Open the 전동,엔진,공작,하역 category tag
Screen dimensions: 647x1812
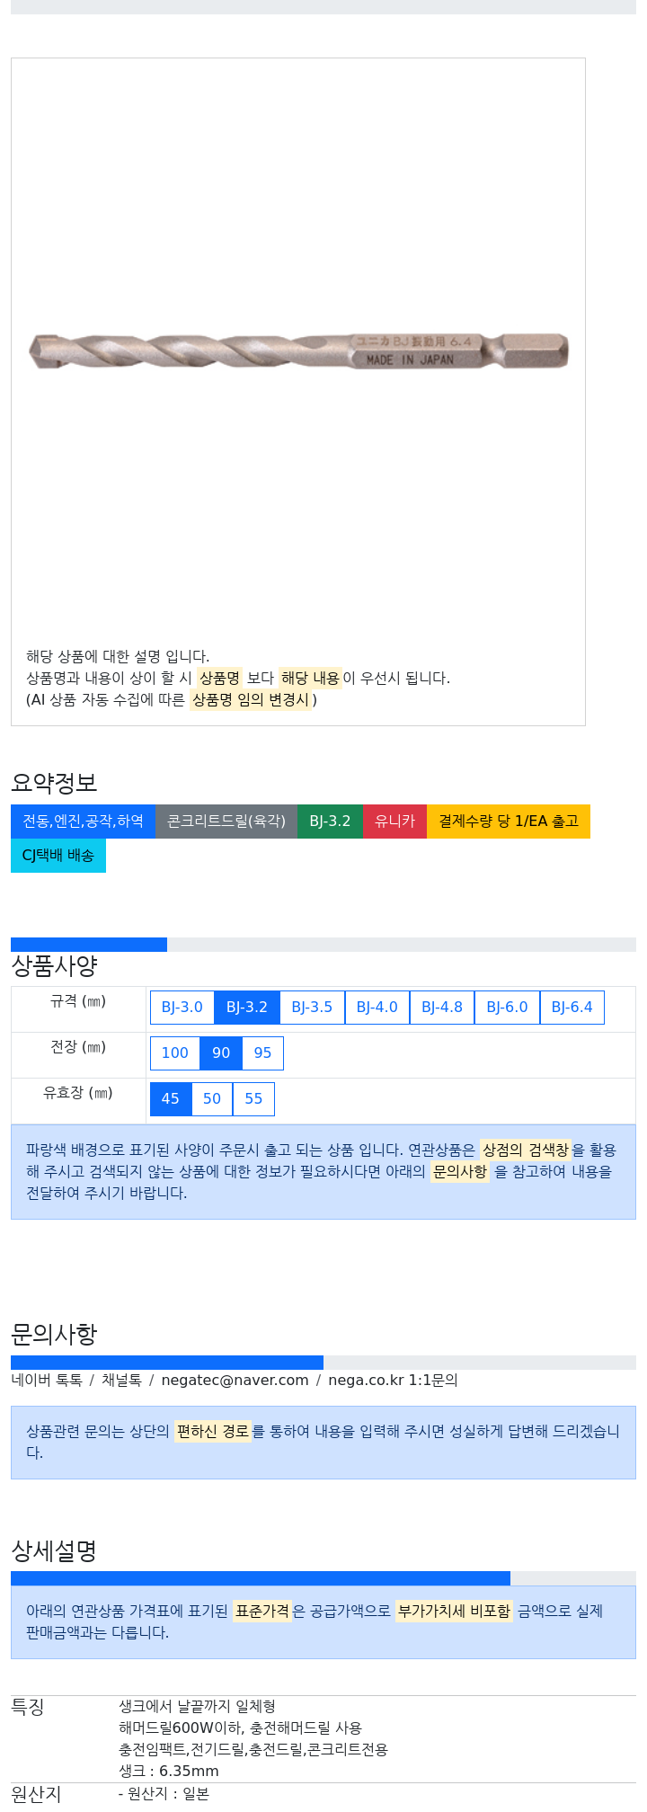click(83, 822)
